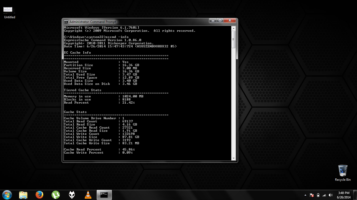Image resolution: width=357 pixels, height=200 pixels.
Task: Open the Windows Start menu orb
Action: (7, 195)
